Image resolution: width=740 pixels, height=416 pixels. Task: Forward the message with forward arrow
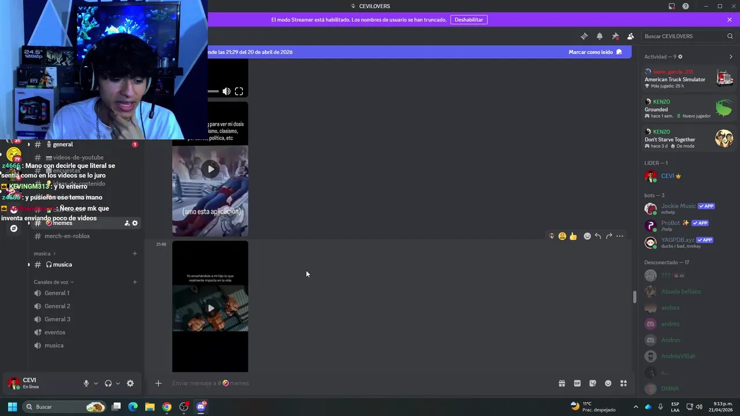click(609, 236)
